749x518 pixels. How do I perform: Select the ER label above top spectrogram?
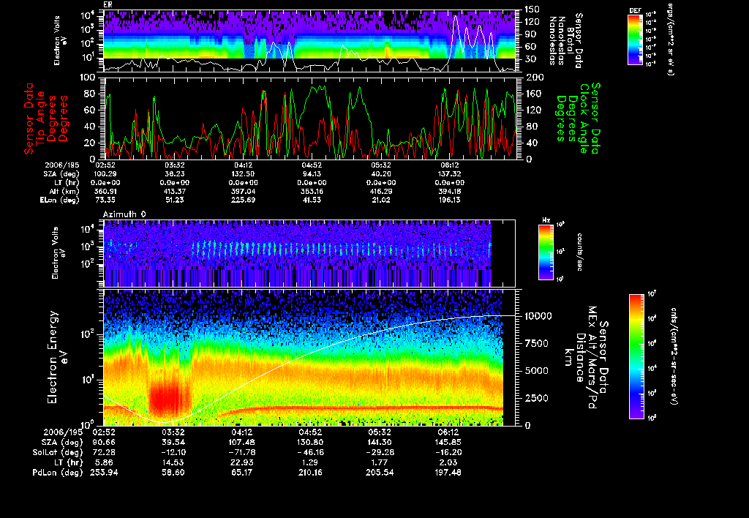(108, 4)
